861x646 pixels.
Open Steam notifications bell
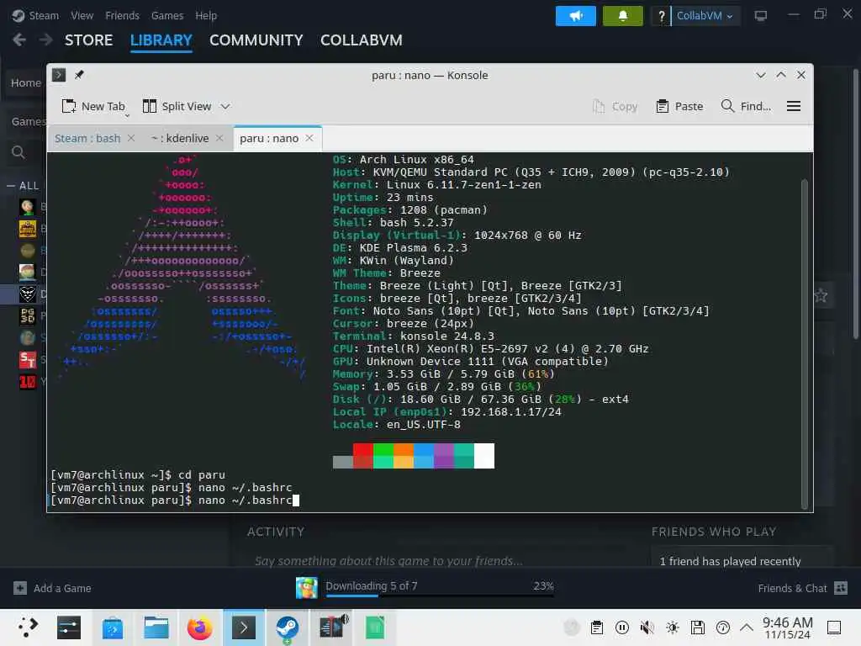coord(623,16)
